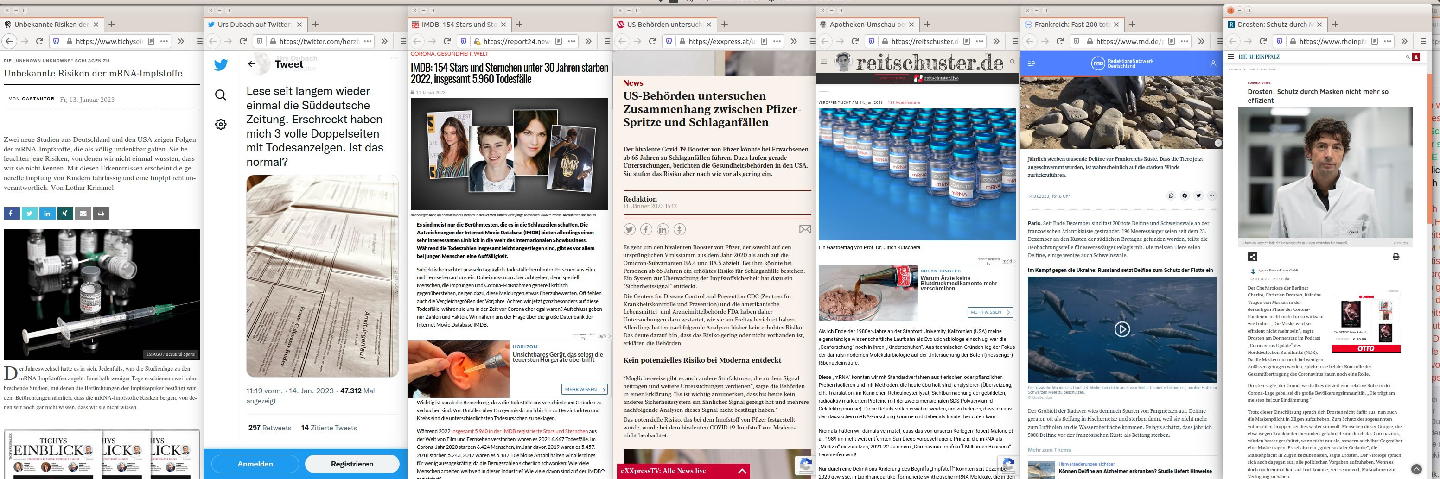Open the '257 Retweets' link
The height and width of the screenshot is (479, 1440).
(x=269, y=428)
